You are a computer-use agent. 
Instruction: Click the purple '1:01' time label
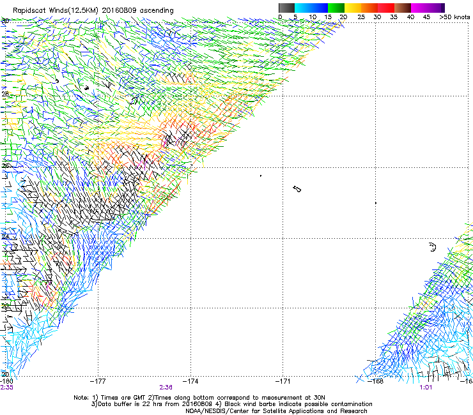[426, 388]
